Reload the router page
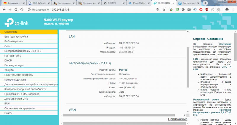Screen dimensions: 237x125 [16, 10]
